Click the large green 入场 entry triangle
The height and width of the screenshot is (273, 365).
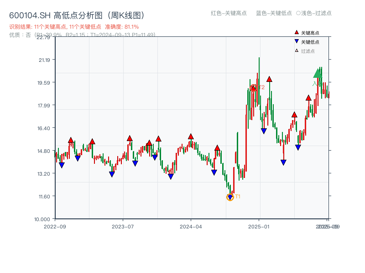[x=318, y=73]
